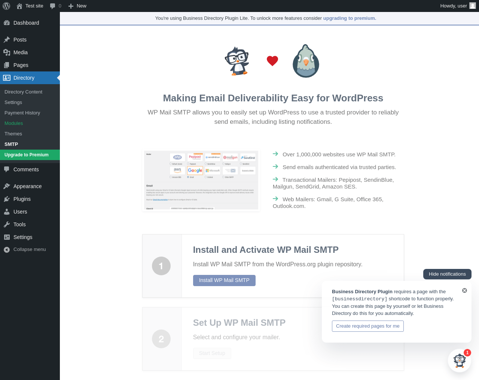Open the penguin mascot notification bubble
The image size is (479, 380).
[460, 361]
